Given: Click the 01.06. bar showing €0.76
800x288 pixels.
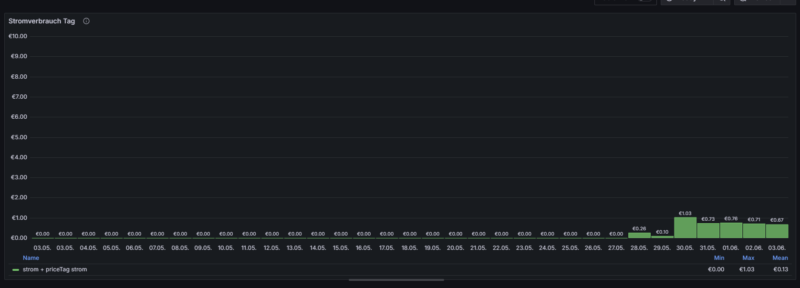Looking at the screenshot, I should [731, 230].
